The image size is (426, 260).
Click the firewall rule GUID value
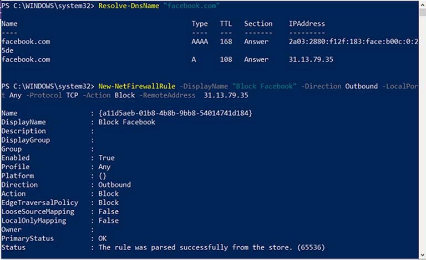click(175, 113)
